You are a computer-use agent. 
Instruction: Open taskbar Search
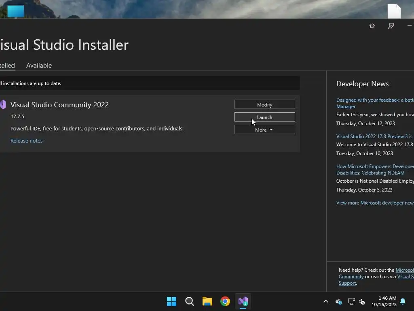point(190,301)
